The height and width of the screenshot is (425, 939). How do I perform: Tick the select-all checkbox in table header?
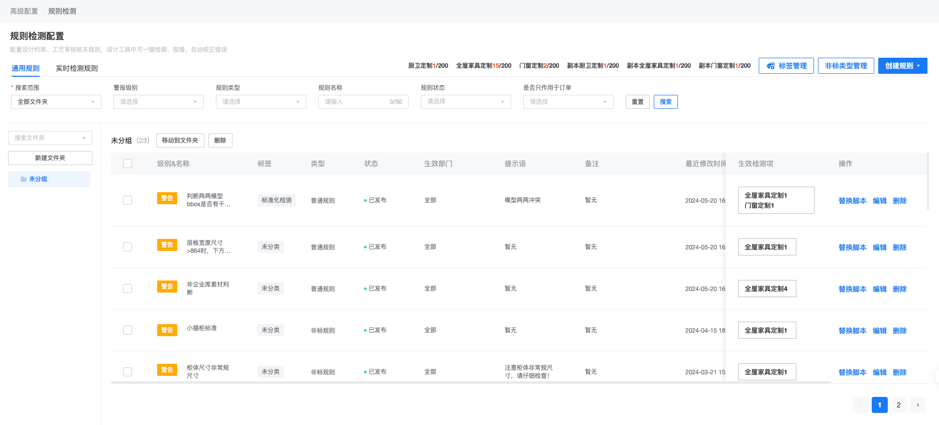tap(128, 164)
